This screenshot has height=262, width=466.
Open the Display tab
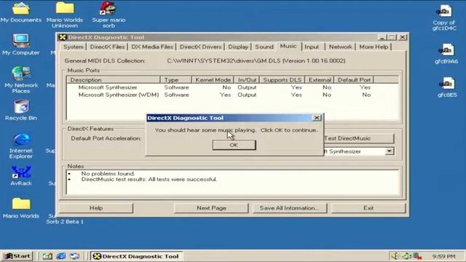click(x=238, y=47)
